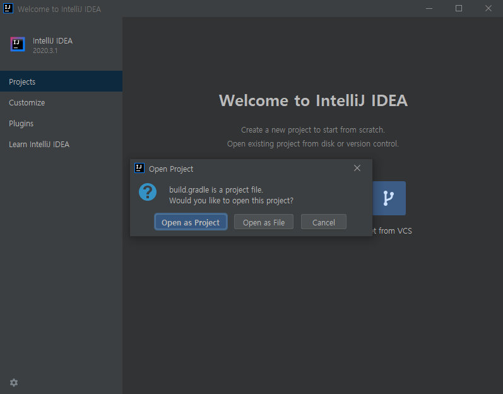This screenshot has width=503, height=394.
Task: Close the Welcome to IntelliJ IDEA window
Action: pyautogui.click(x=488, y=8)
